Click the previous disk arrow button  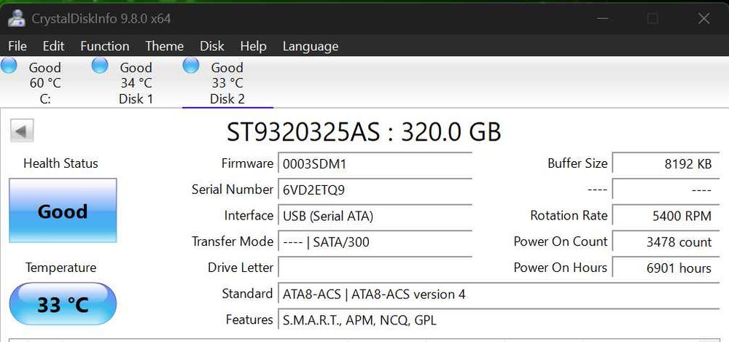point(22,131)
